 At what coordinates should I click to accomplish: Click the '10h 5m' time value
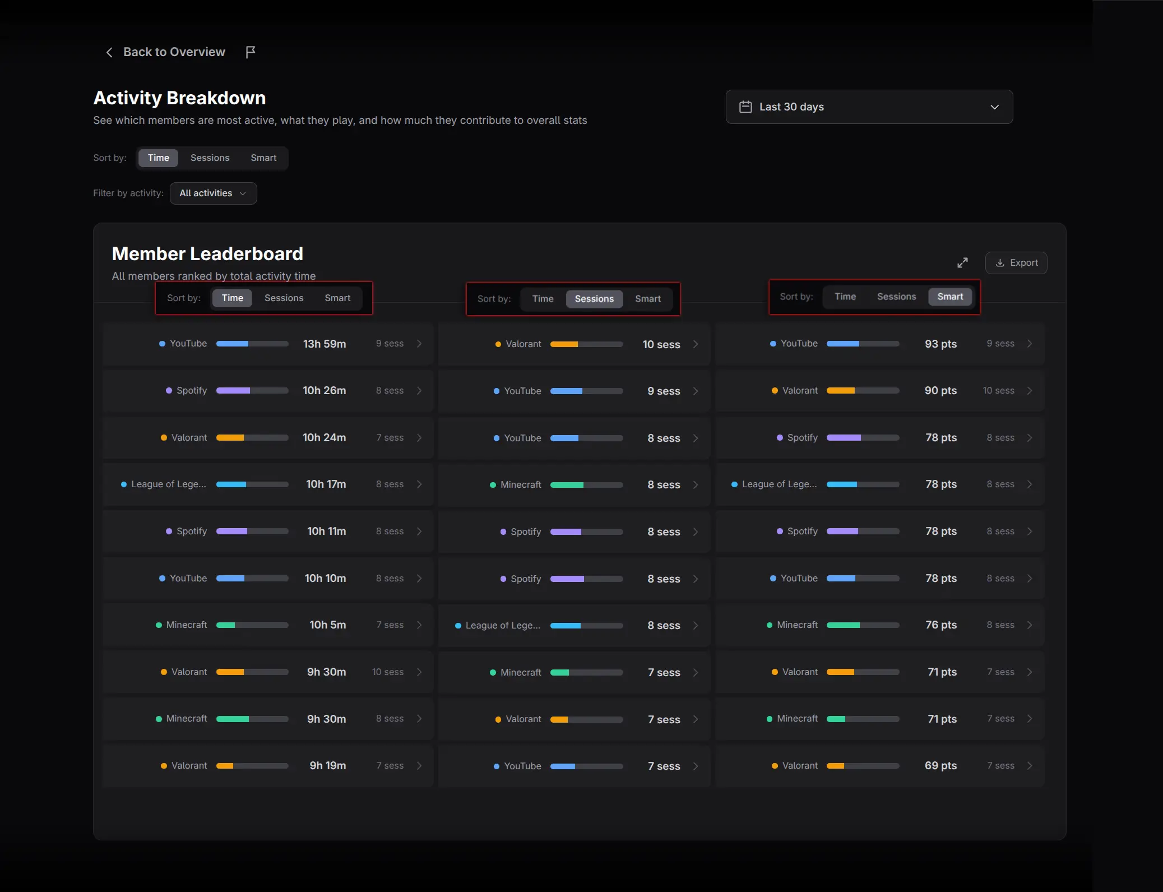coord(328,625)
